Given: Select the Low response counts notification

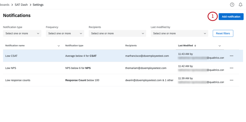Looking at the screenshot, I should [18, 80].
